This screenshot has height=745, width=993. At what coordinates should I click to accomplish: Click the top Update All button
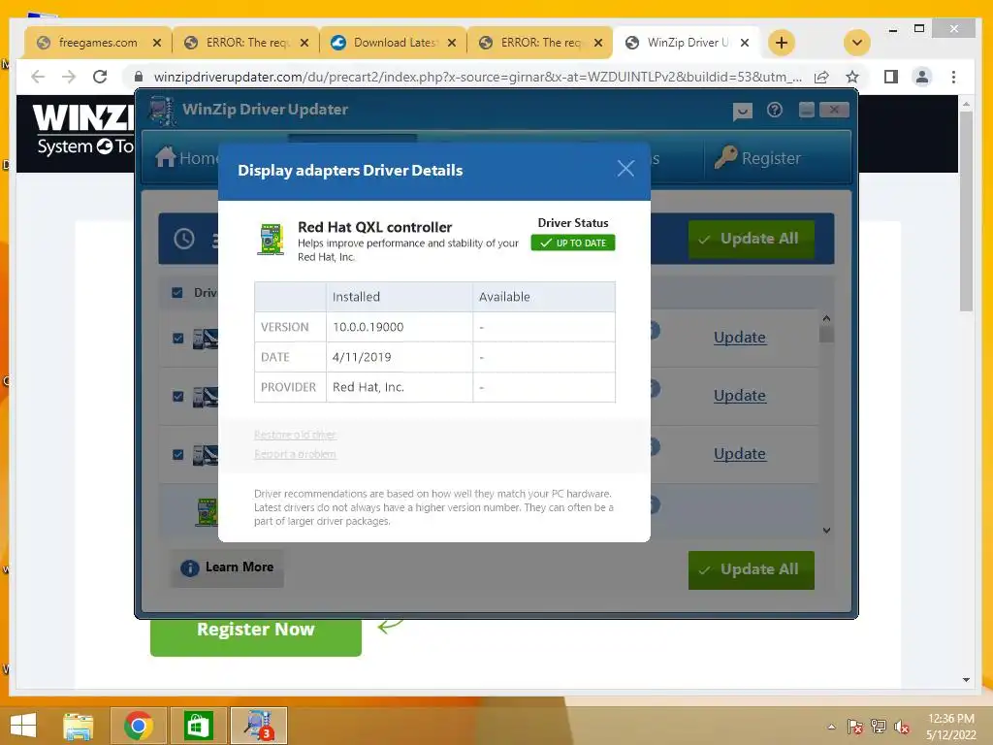point(752,239)
